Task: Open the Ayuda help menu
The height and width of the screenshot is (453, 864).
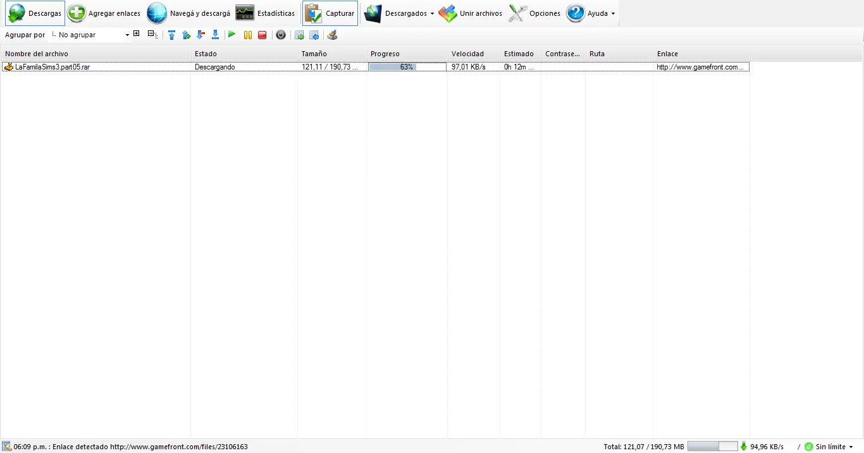Action: click(591, 13)
